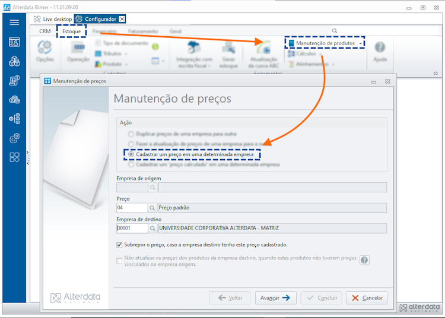This screenshot has width=445, height=318.
Task: Open Tipo de documento in Cadastros
Action: point(122,43)
